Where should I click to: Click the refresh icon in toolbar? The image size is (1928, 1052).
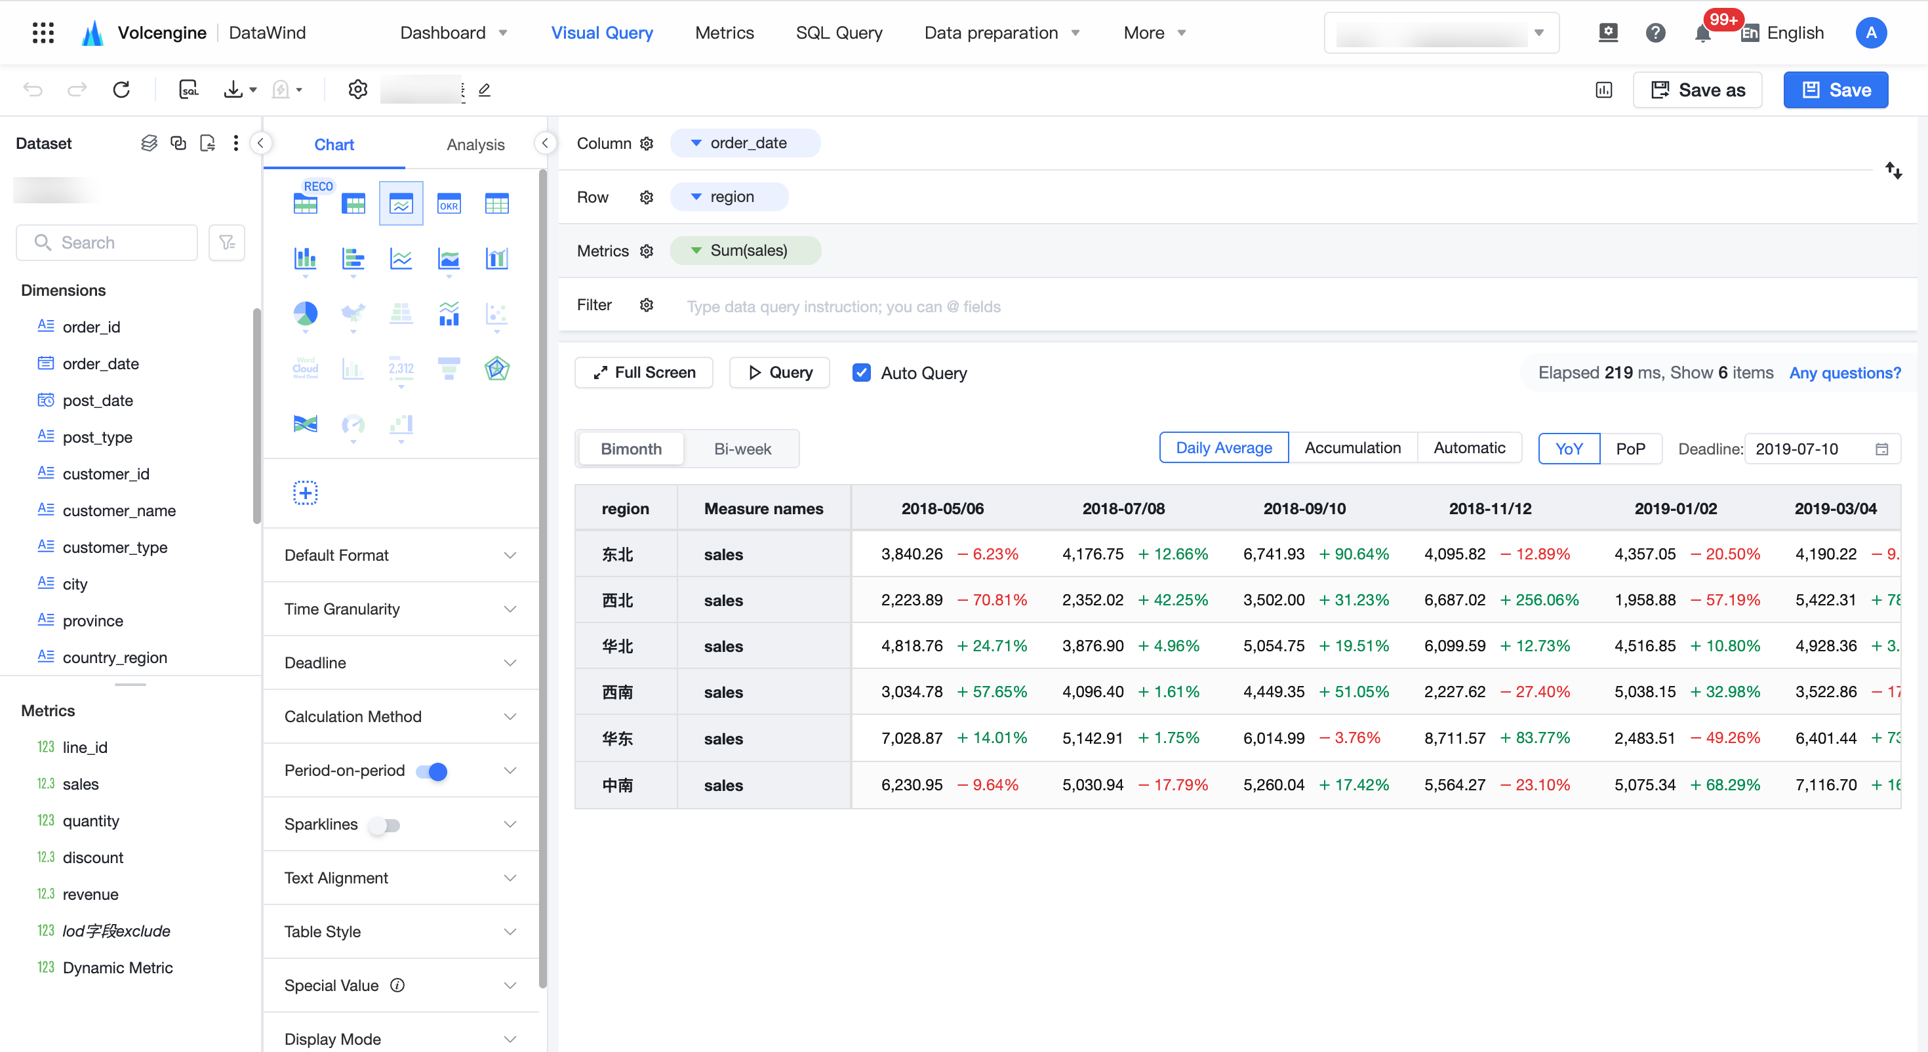(x=121, y=90)
